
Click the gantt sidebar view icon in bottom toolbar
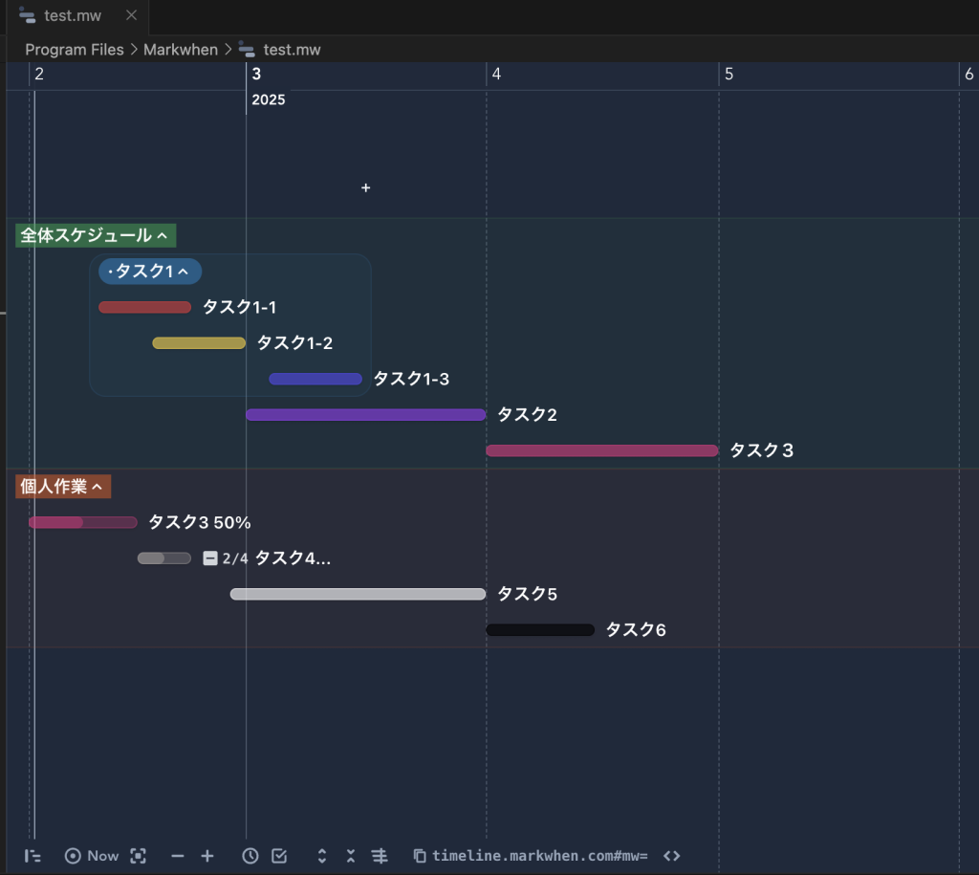(x=33, y=856)
